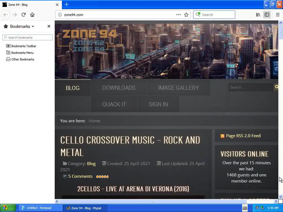View site information icon in address bar
Image resolution: width=283 pixels, height=212 pixels.
60,15
